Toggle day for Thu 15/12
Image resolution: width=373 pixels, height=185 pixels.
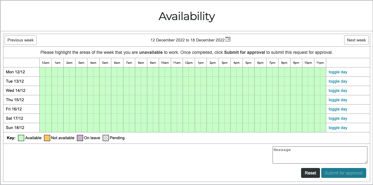[x=338, y=100]
